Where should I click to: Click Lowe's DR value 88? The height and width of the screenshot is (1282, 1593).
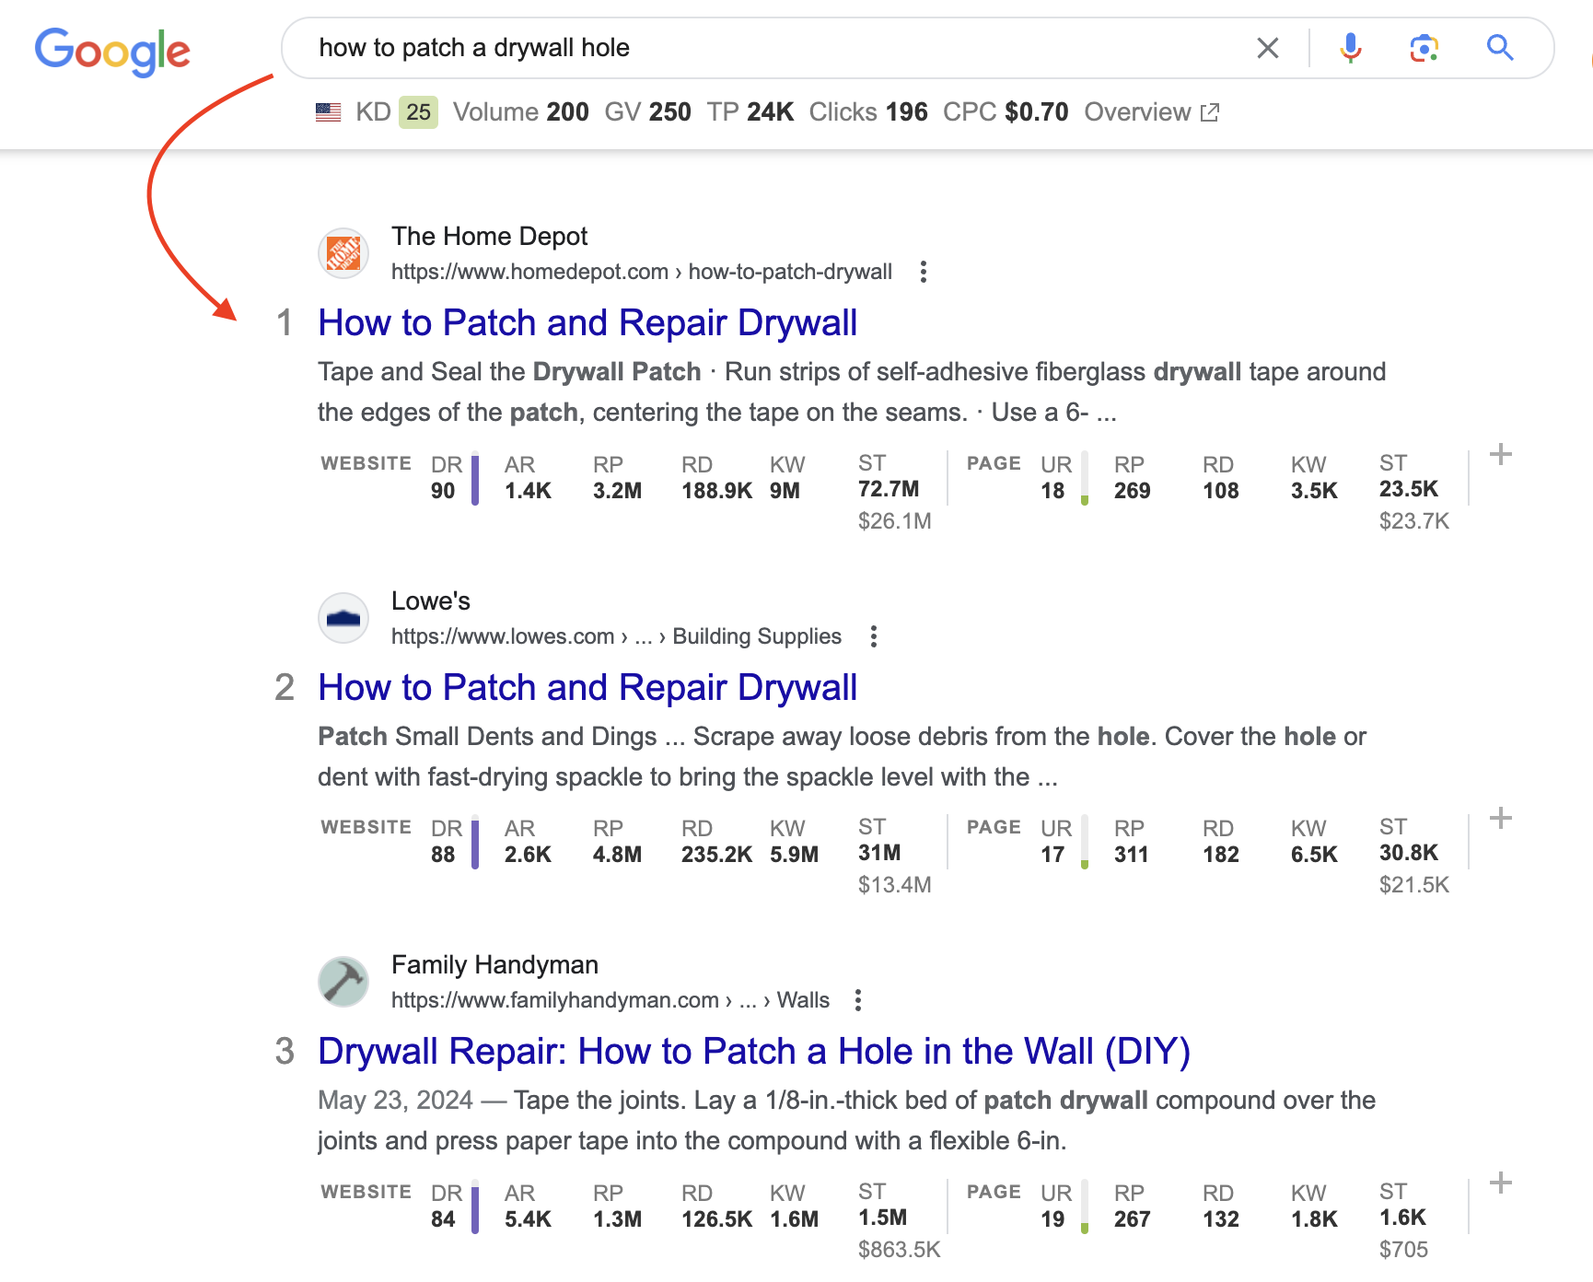443,855
